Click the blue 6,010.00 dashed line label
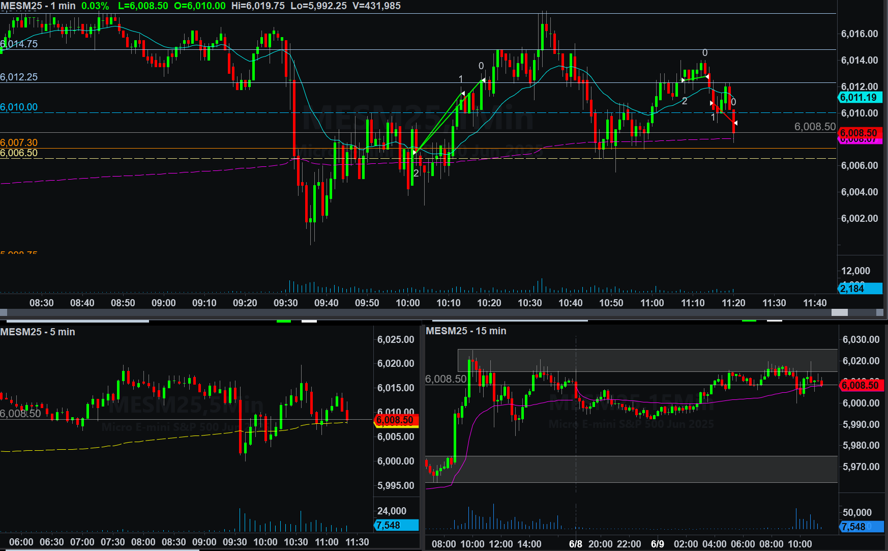The height and width of the screenshot is (551, 888). pyautogui.click(x=19, y=107)
